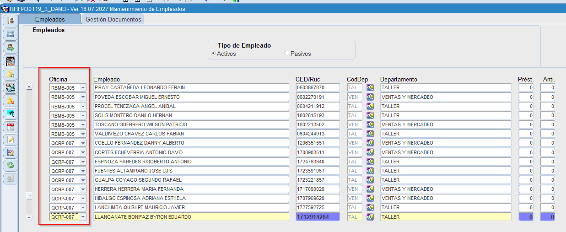Click employee name CORTES ECHEVERRIA ANTONIO DAVID
The image size is (566, 232).
click(x=191, y=152)
